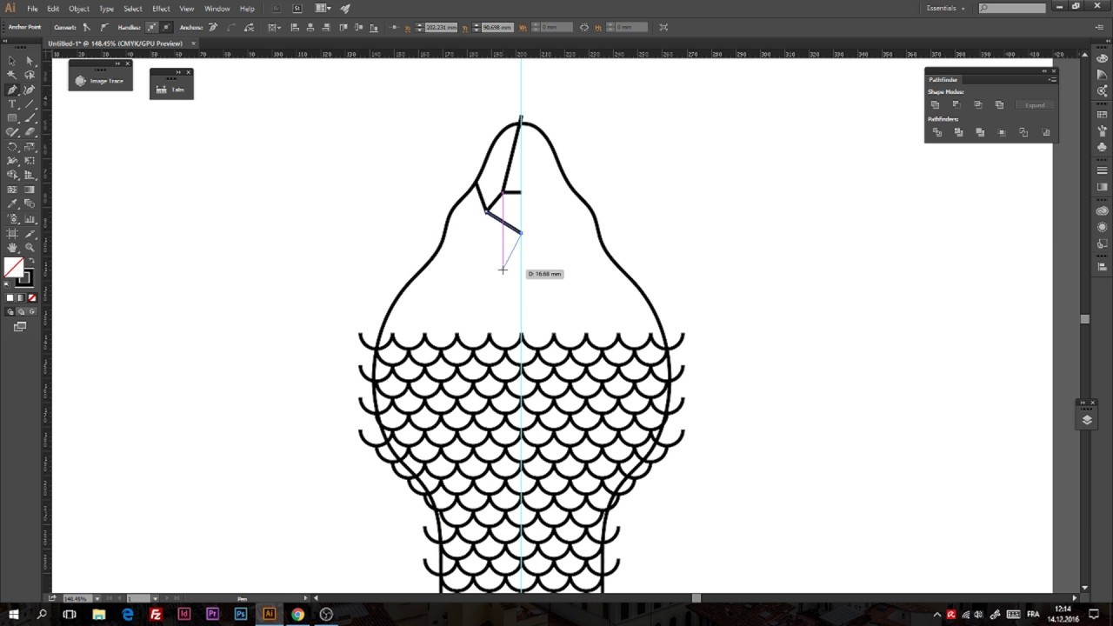The width and height of the screenshot is (1113, 626).
Task: Open the Effect menu
Action: pyautogui.click(x=161, y=9)
